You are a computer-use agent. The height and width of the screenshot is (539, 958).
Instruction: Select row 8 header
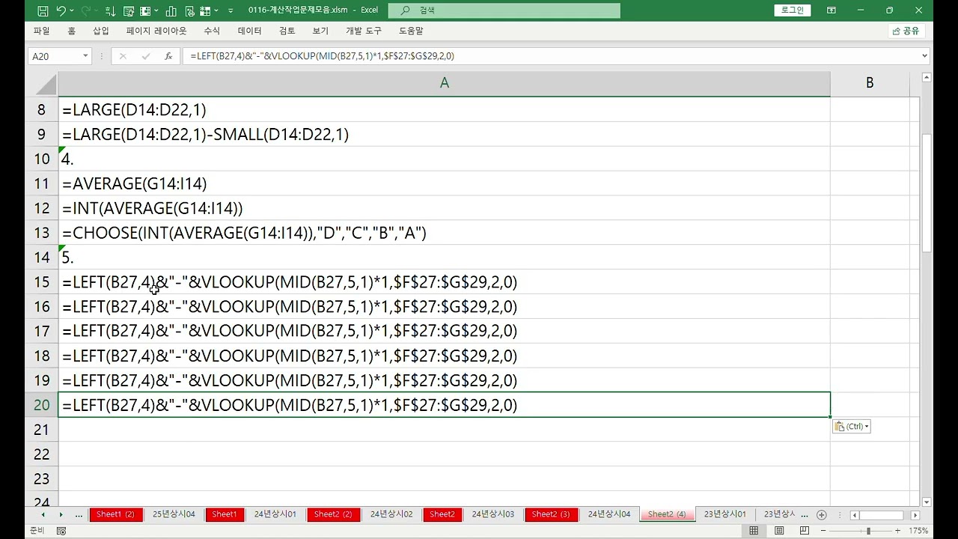point(42,110)
